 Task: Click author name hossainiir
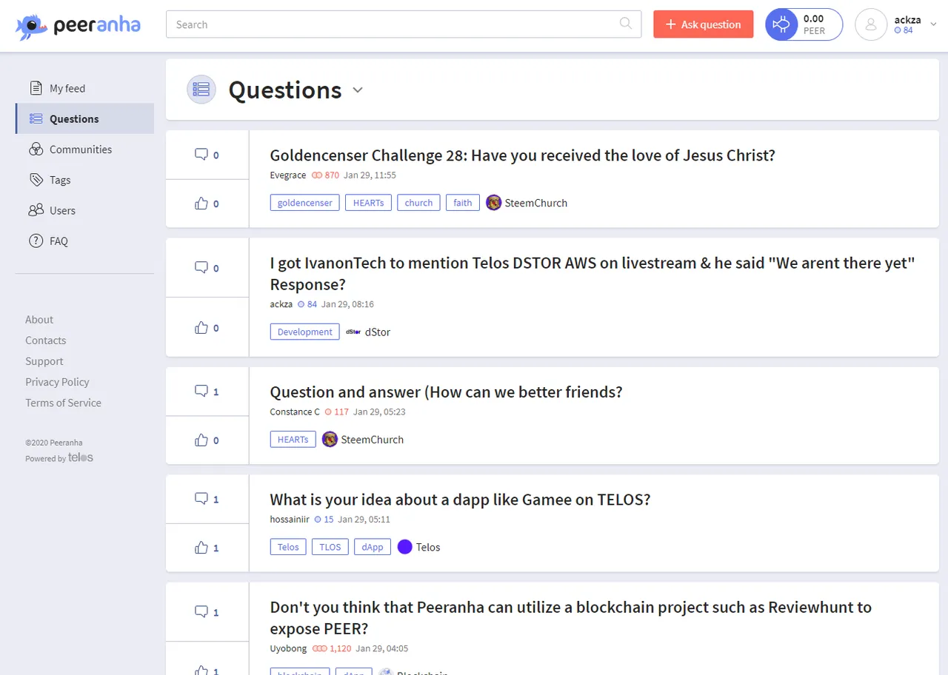290,520
